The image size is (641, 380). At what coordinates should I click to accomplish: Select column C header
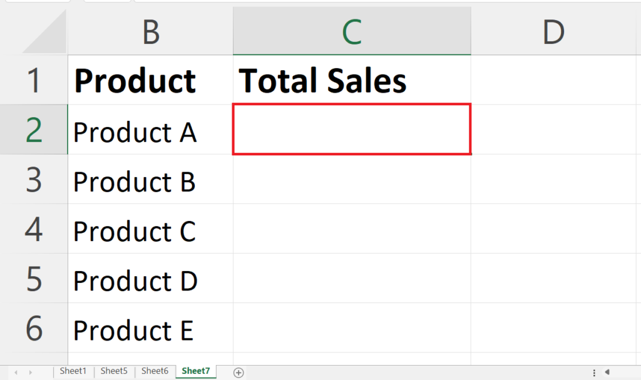tap(352, 31)
